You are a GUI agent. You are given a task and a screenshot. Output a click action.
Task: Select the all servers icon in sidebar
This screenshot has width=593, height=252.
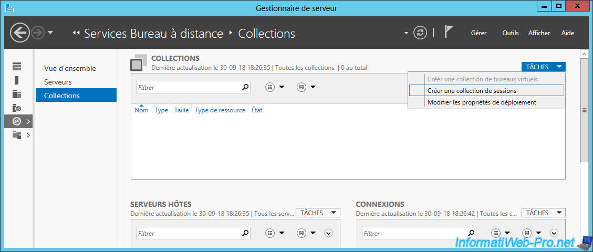pos(17,94)
